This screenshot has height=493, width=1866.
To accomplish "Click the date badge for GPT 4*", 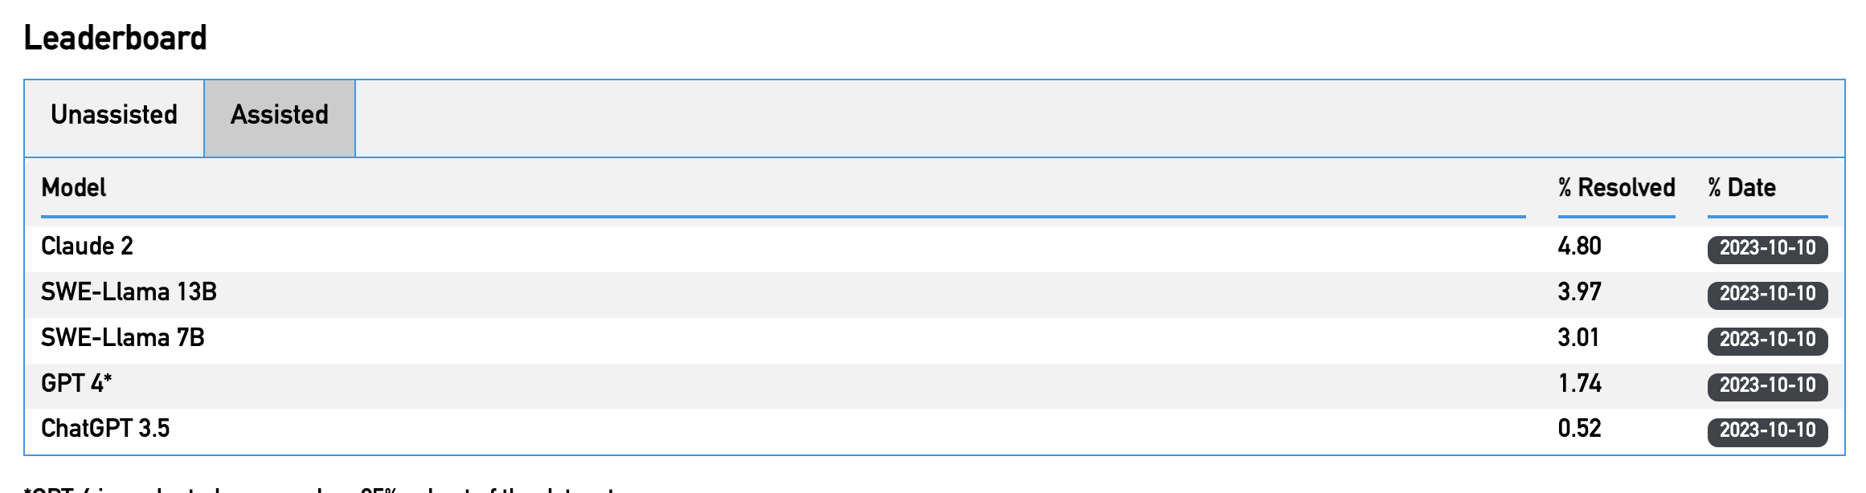I will (1767, 385).
